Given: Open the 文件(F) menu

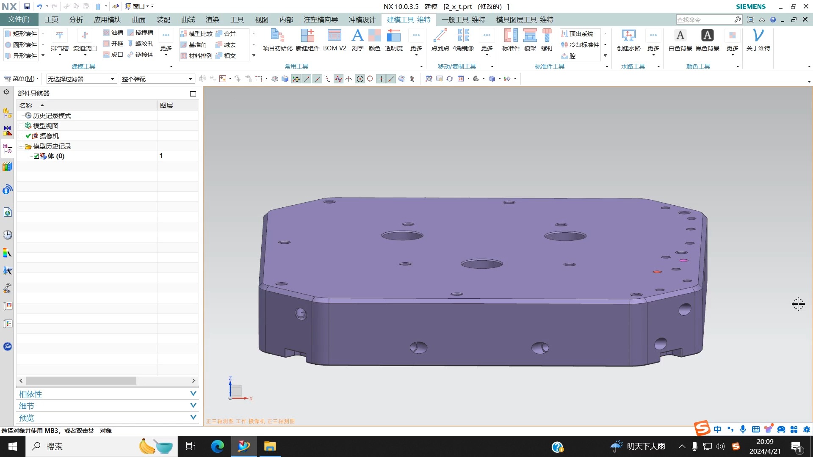Looking at the screenshot, I should coord(19,19).
